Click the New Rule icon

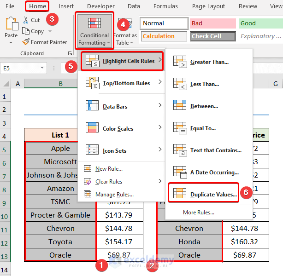88,168
